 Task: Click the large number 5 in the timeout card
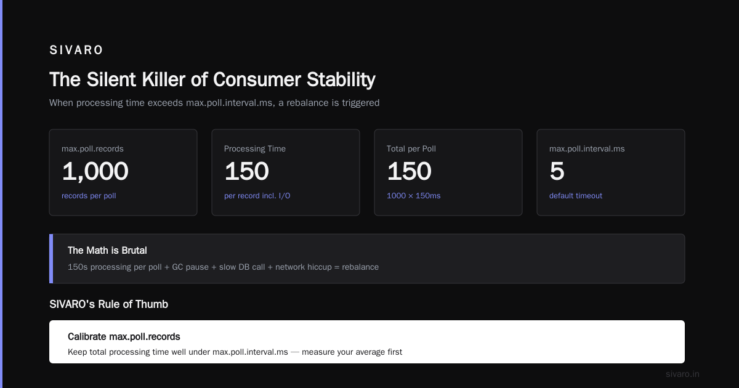(x=557, y=171)
